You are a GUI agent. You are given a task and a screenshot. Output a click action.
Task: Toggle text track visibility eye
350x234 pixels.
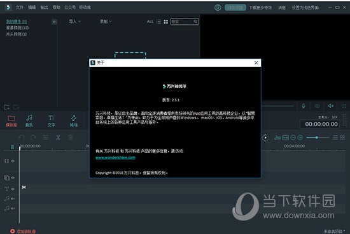(x=13, y=189)
